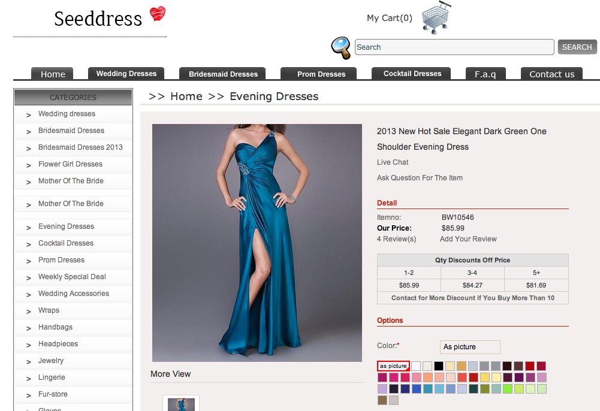Open the shopping cart basket icon
This screenshot has width=600, height=411.
[436, 18]
